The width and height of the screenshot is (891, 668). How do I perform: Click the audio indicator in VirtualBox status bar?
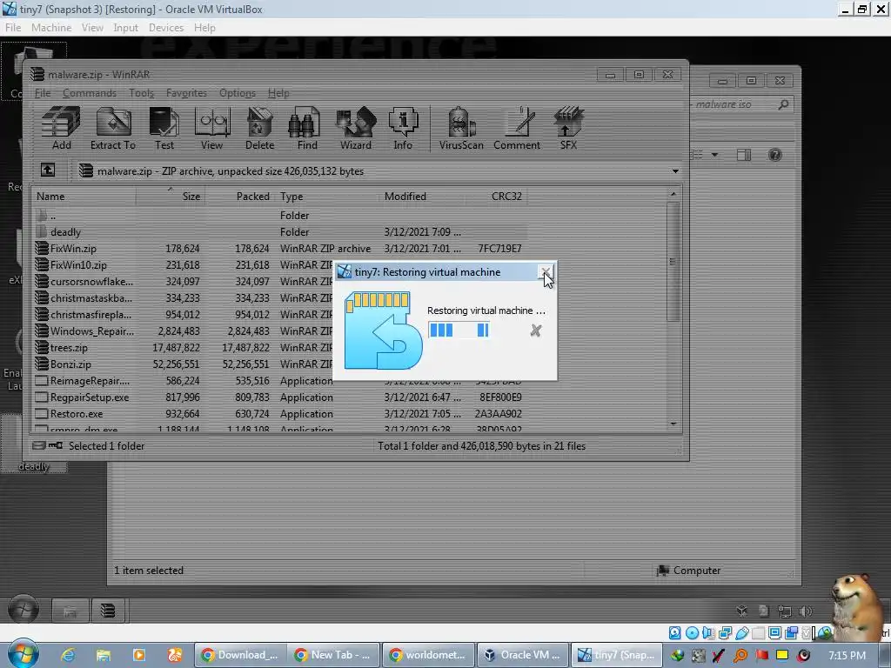point(708,633)
